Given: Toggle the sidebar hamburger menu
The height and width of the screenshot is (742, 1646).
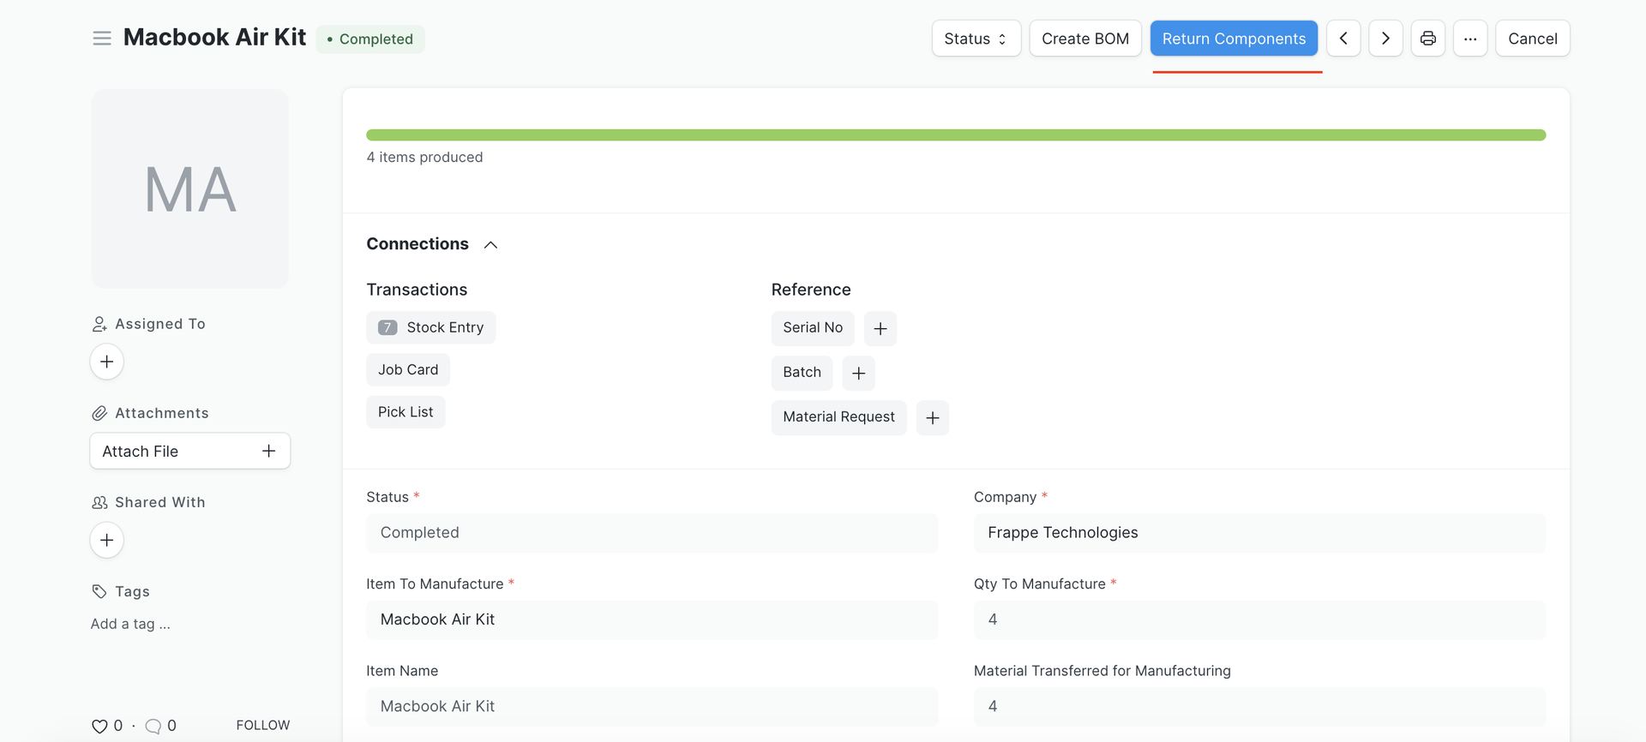Looking at the screenshot, I should (102, 39).
